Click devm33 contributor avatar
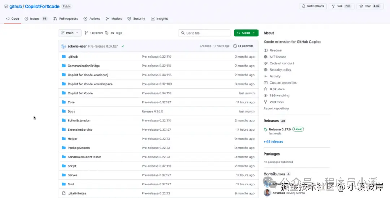Viewport: 390px width, 198px height. click(x=267, y=193)
